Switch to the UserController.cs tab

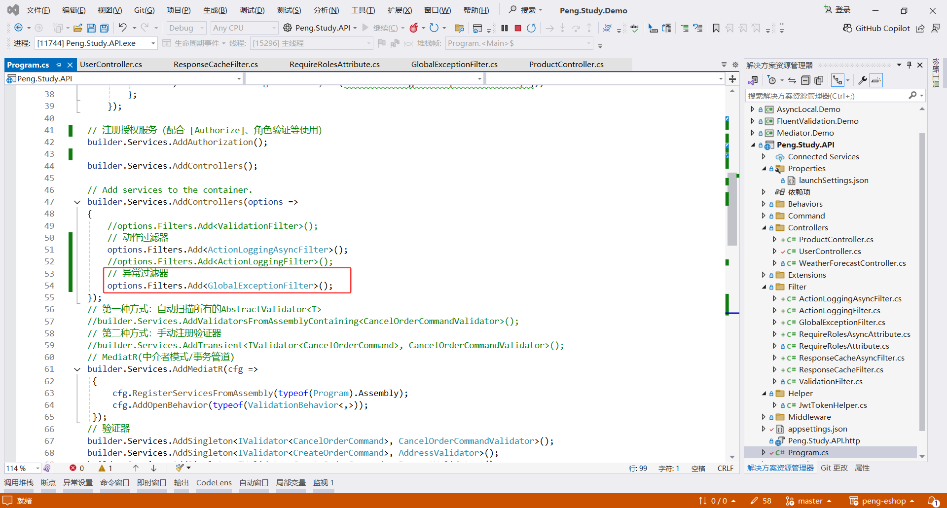pos(111,65)
